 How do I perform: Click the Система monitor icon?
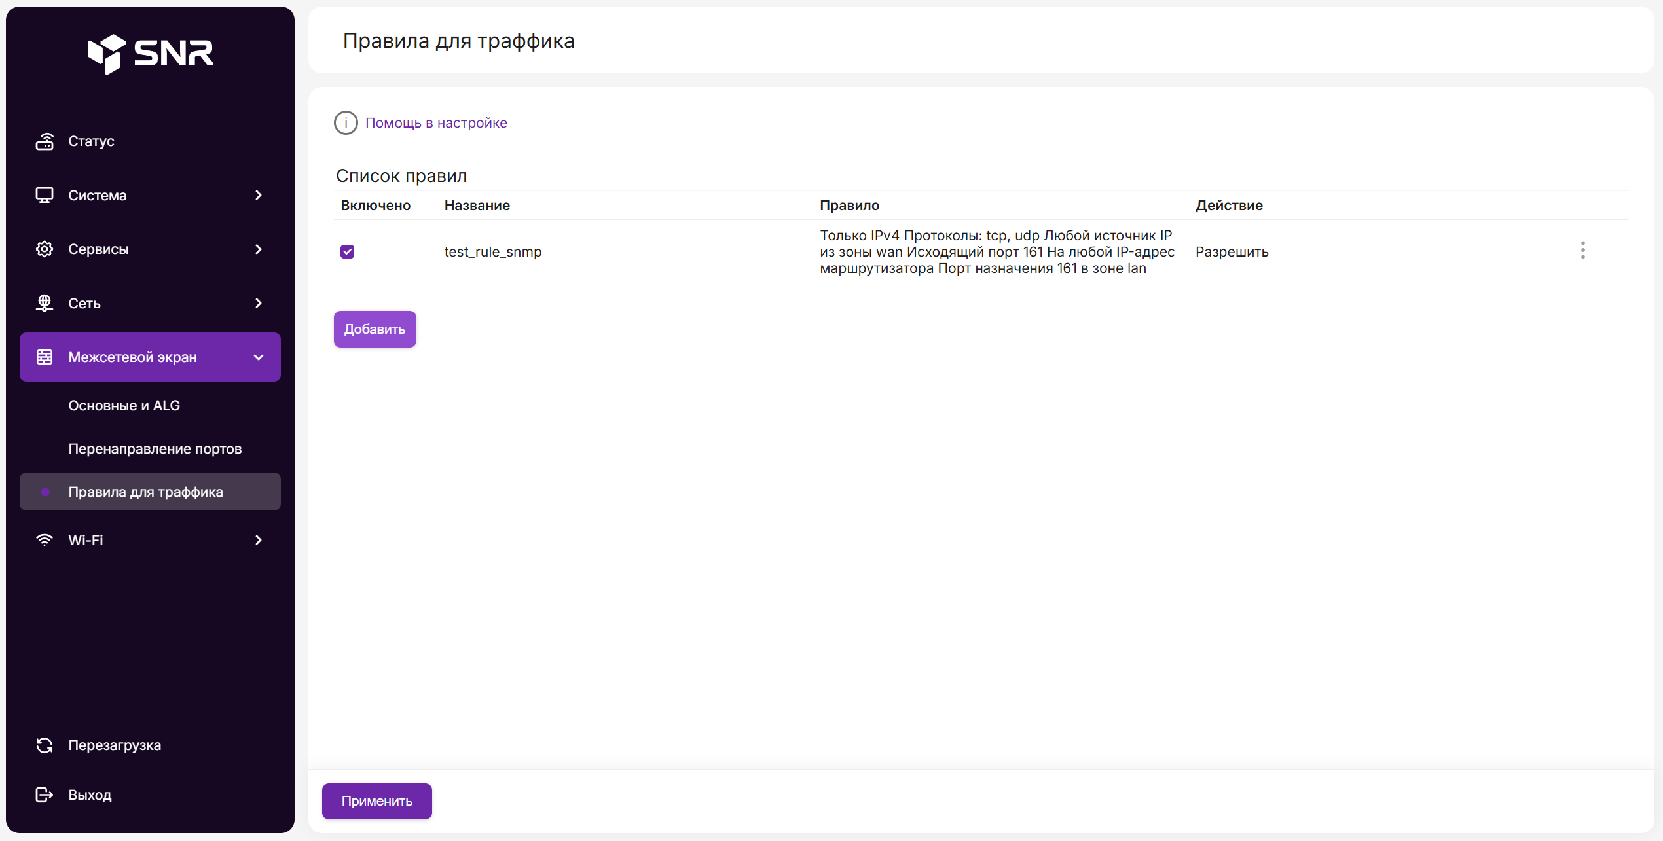click(x=45, y=195)
